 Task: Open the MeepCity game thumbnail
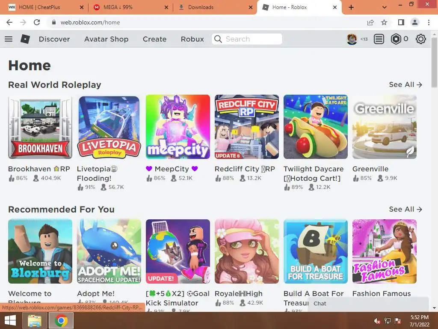click(x=178, y=127)
